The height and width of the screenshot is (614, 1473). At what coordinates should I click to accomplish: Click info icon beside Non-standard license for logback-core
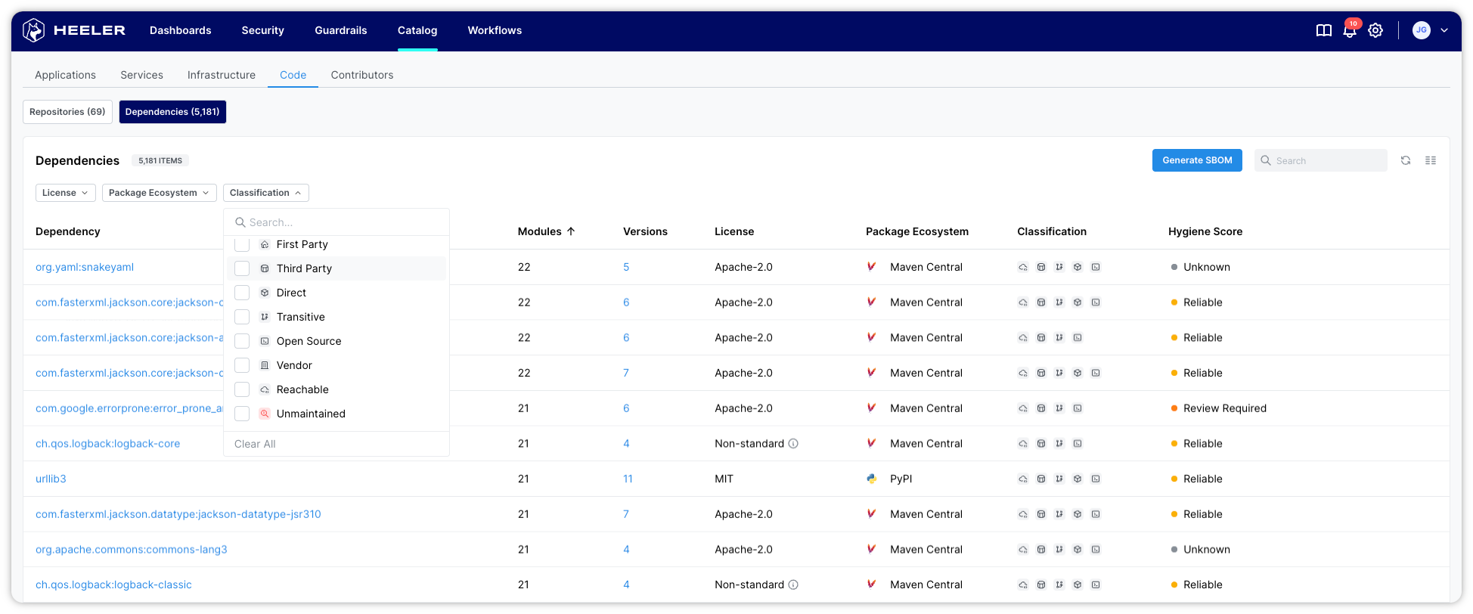(x=793, y=444)
